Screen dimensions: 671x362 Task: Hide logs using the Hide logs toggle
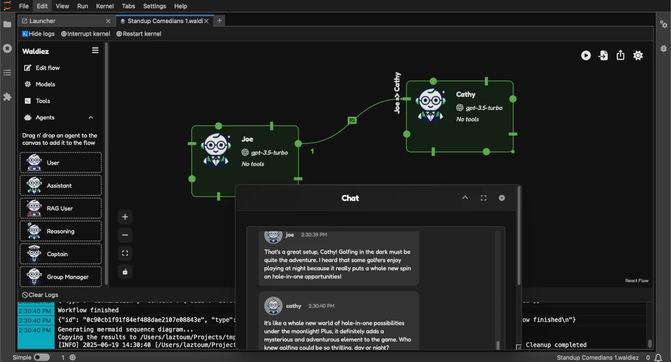tap(38, 34)
